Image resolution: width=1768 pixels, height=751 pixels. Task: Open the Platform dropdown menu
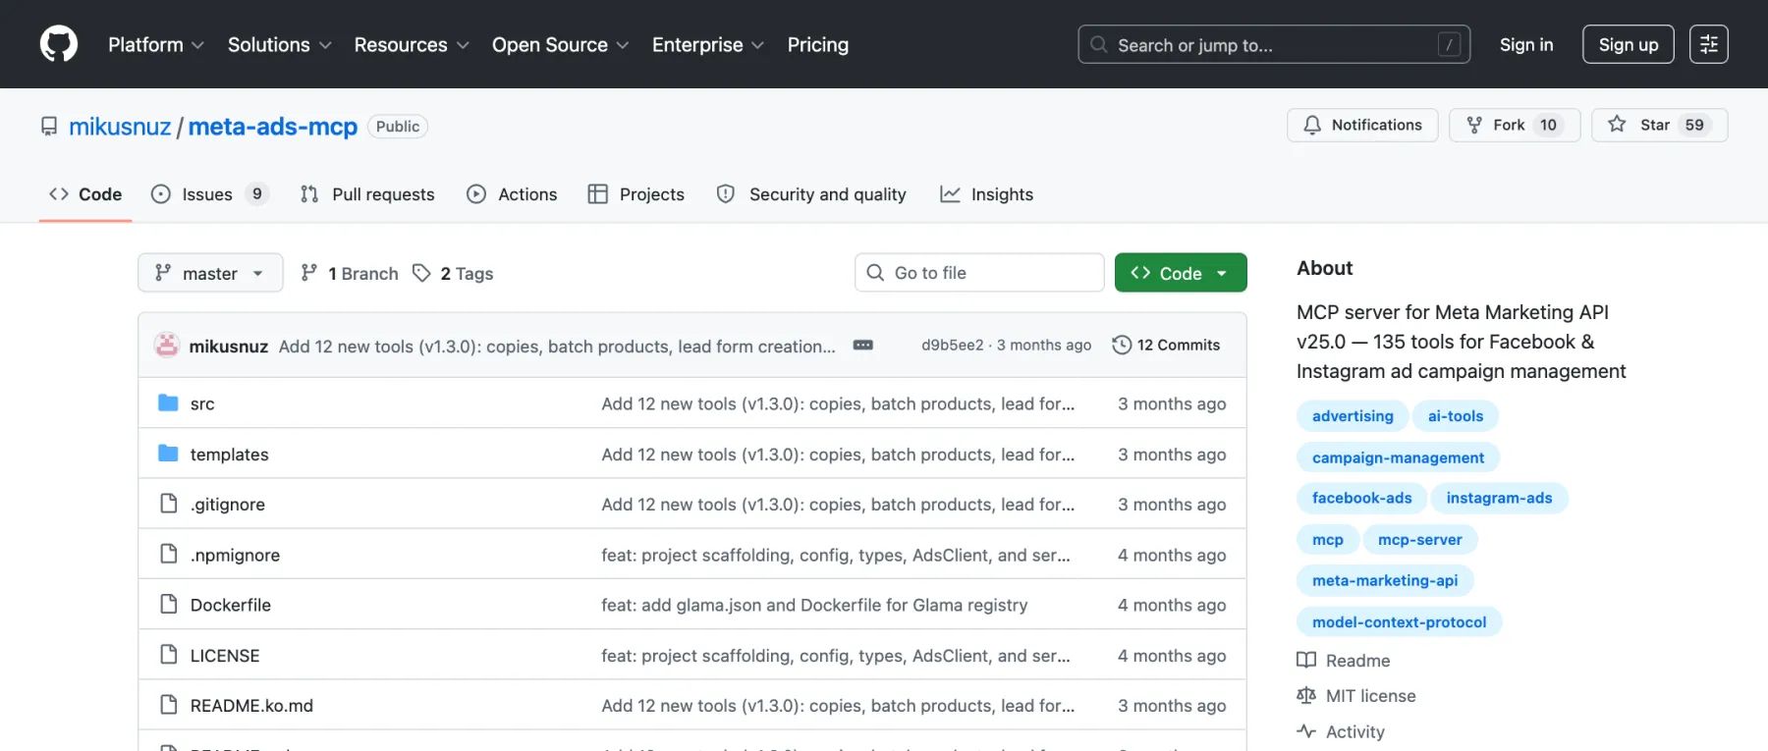pos(156,45)
